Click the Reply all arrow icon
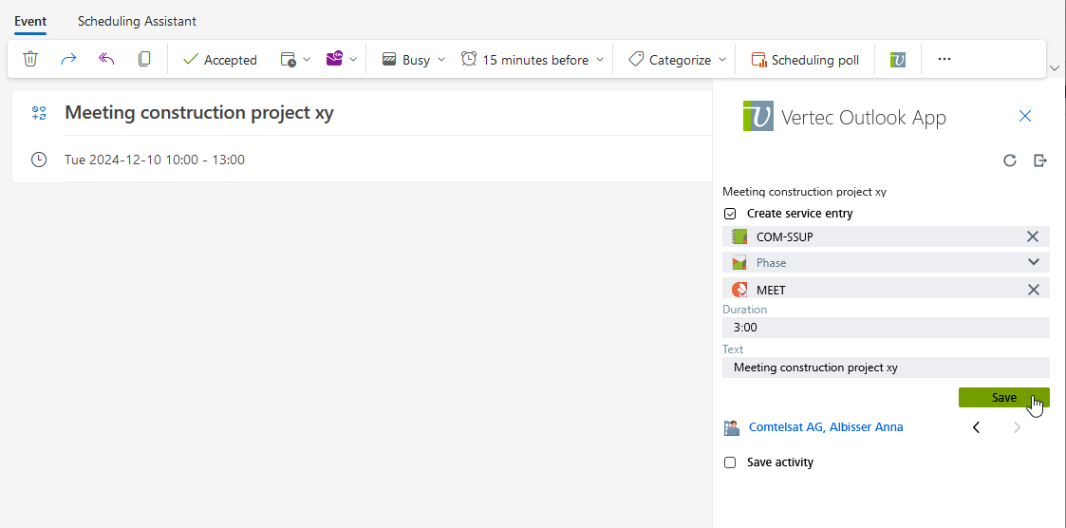 pyautogui.click(x=106, y=59)
